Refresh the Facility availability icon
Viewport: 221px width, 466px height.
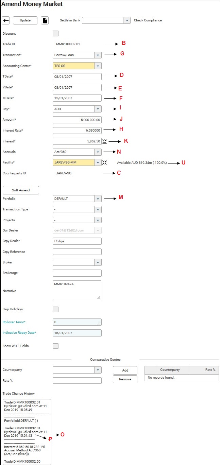point(105,163)
